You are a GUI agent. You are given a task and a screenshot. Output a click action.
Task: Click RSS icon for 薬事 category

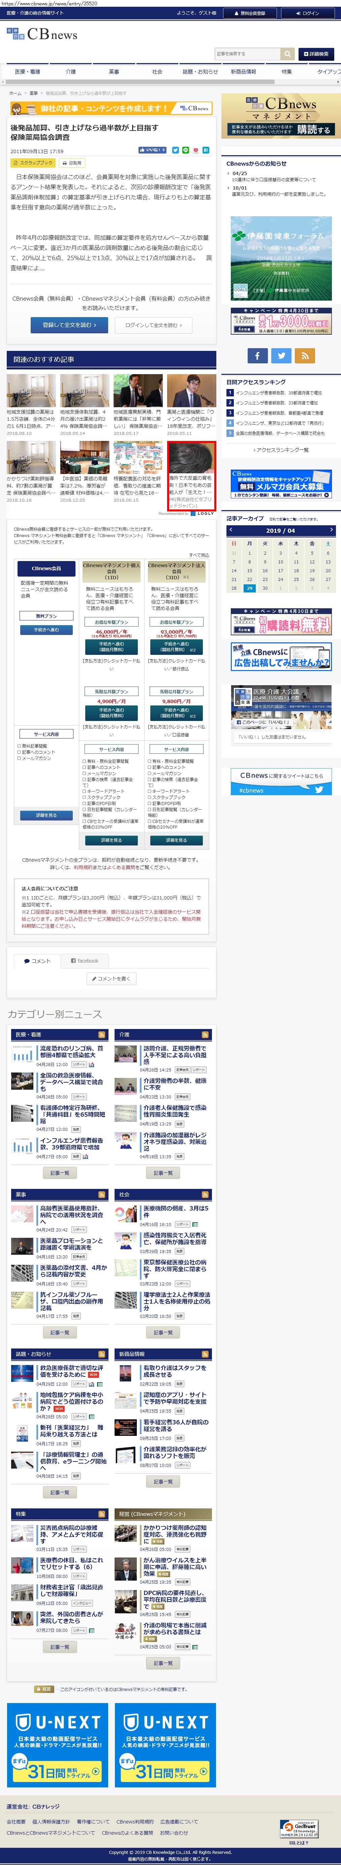pyautogui.click(x=102, y=1195)
